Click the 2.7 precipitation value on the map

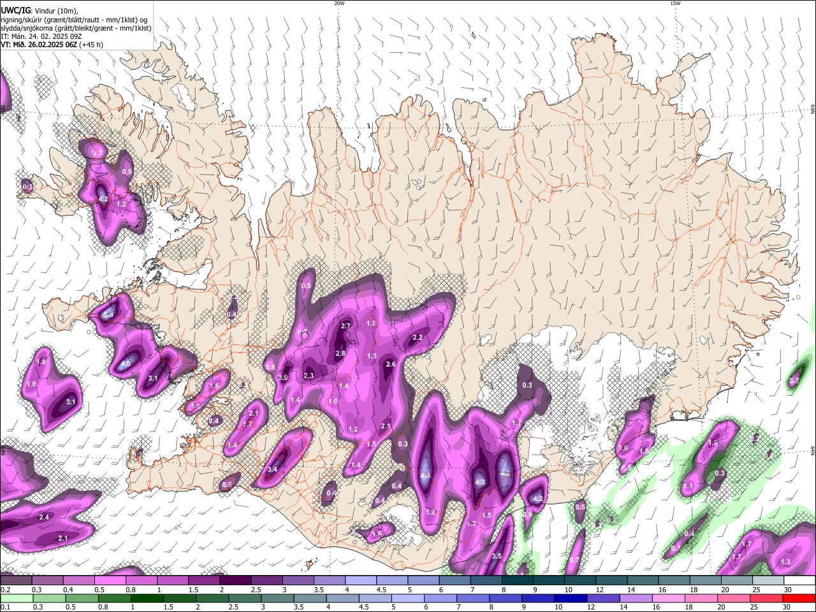tap(346, 326)
